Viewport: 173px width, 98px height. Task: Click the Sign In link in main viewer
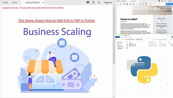point(108,2)
